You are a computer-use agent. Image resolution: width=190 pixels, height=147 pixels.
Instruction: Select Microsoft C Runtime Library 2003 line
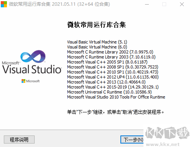pos(111,57)
